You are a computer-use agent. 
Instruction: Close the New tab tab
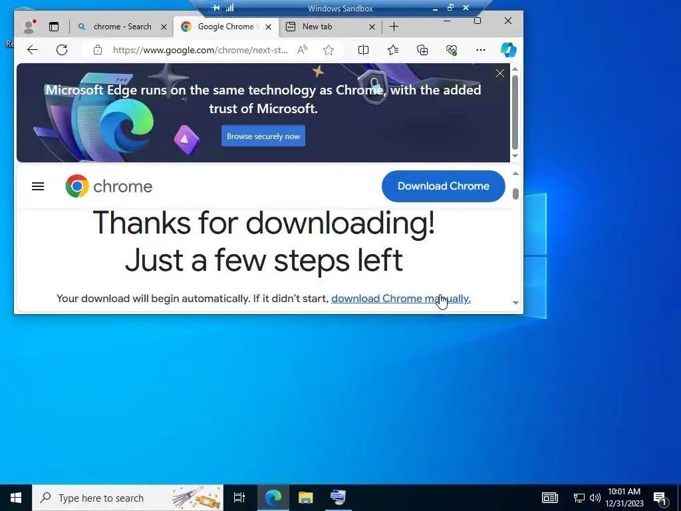372,27
